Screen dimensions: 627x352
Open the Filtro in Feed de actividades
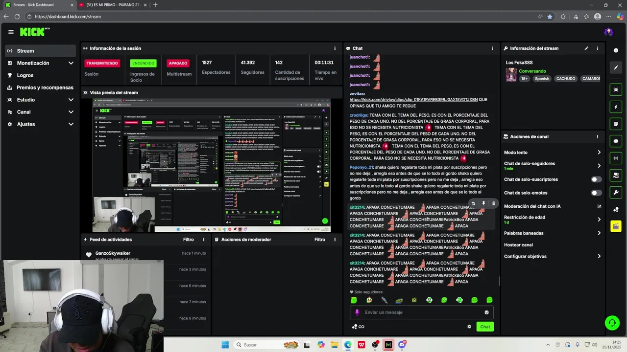pos(189,240)
